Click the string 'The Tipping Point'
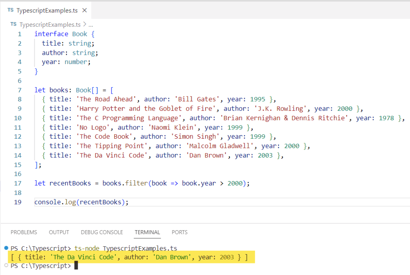 [x=112, y=146]
